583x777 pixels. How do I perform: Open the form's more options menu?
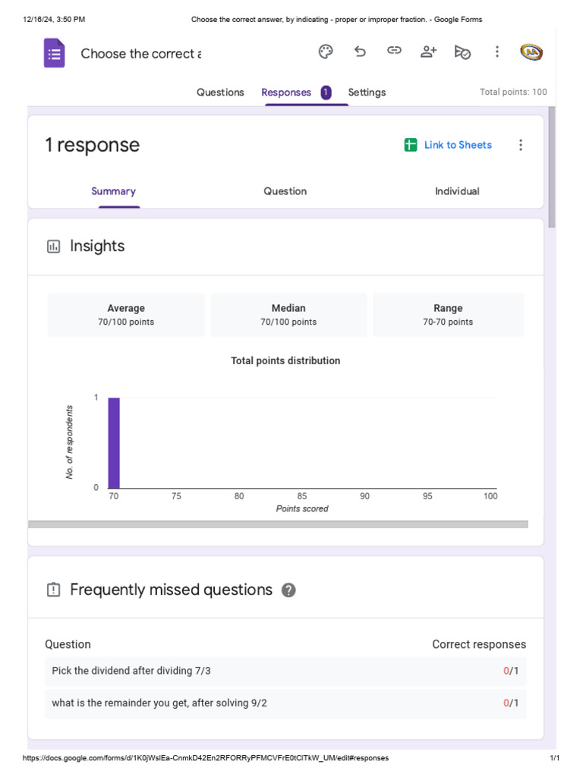point(497,52)
